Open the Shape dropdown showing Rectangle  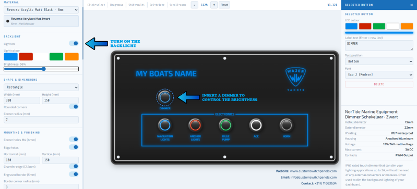click(41, 87)
